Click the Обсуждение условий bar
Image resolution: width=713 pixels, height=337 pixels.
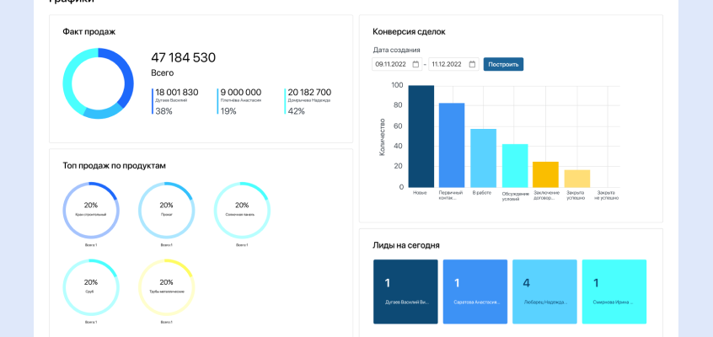(515, 165)
